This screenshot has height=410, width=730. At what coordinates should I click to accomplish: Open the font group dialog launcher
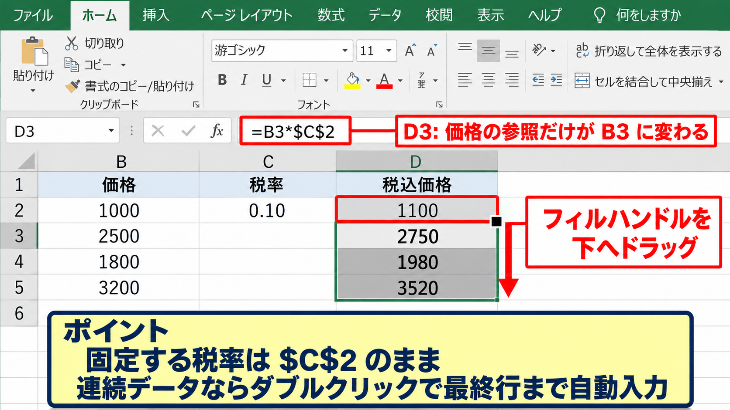pos(439,105)
